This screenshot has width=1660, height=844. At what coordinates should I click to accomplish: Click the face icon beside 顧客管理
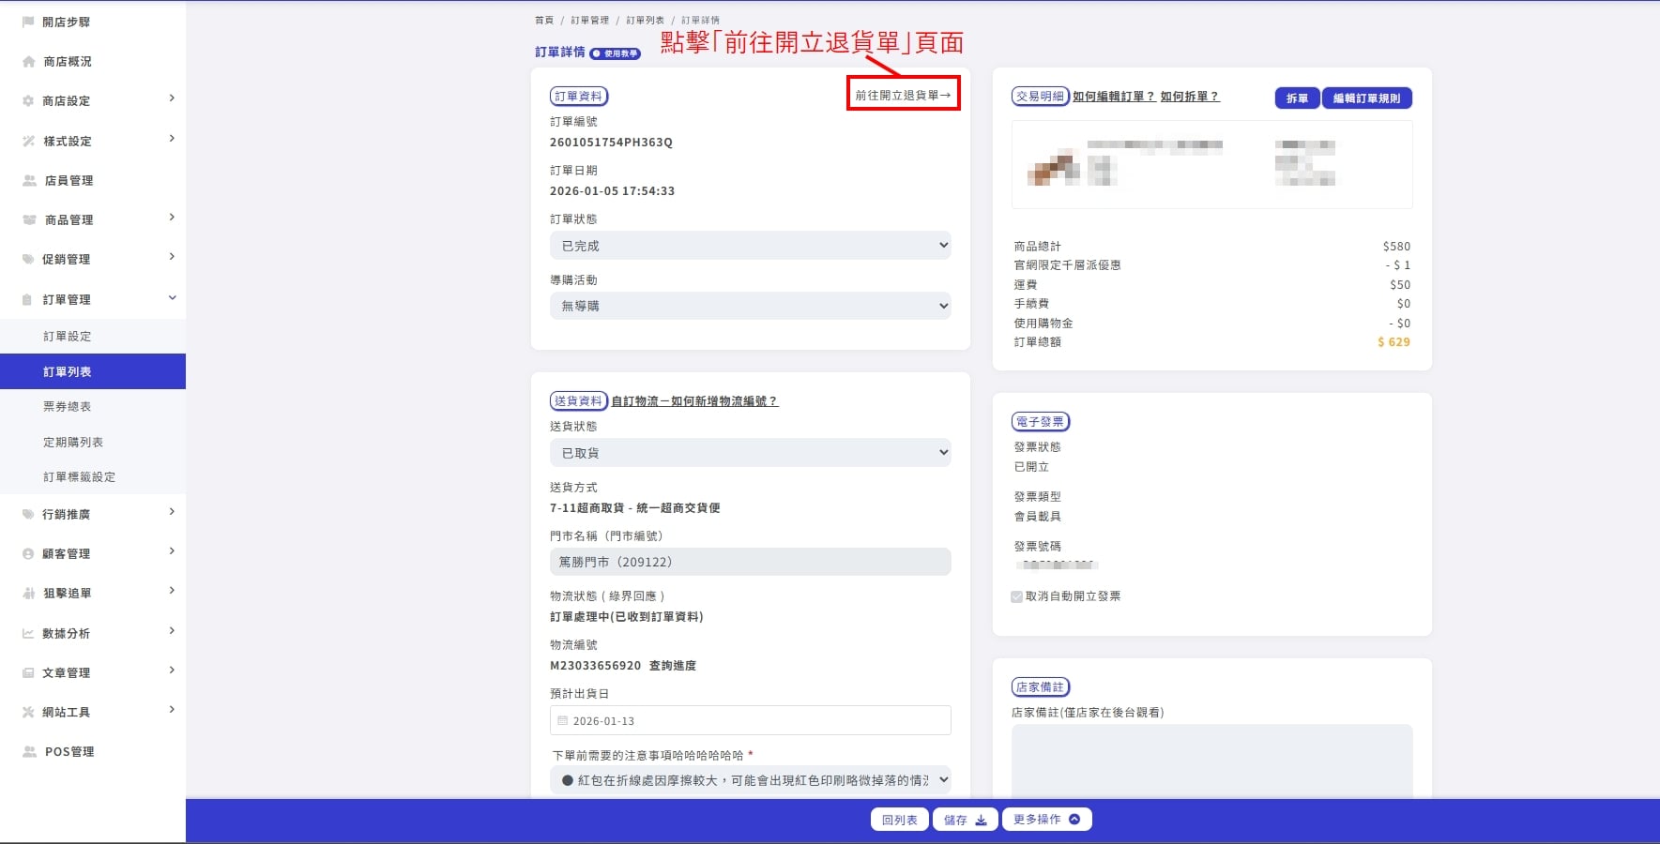coord(28,553)
